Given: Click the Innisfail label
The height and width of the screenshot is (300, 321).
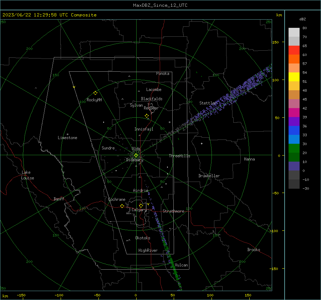Looking at the screenshot, I should click(144, 129).
